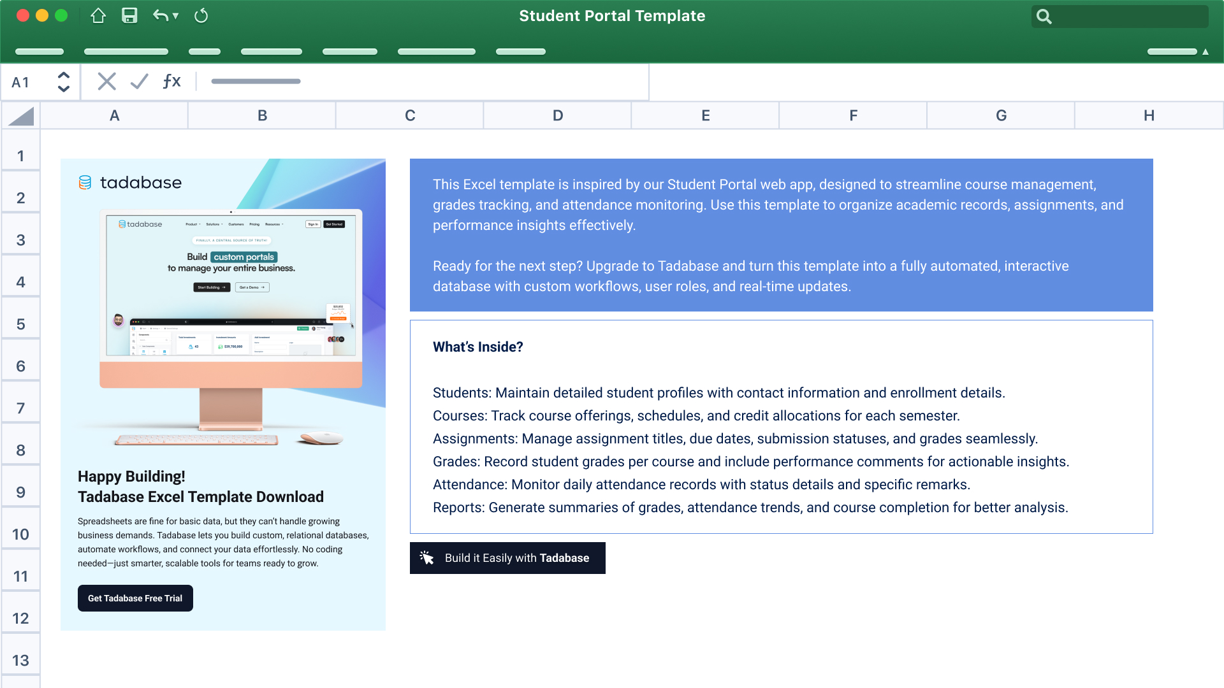This screenshot has height=688, width=1224.
Task: Open the seventh ribbon tab
Action: coord(521,52)
